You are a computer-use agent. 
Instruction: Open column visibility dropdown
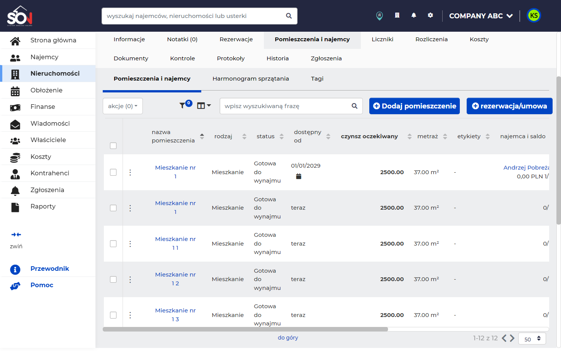[x=204, y=106]
